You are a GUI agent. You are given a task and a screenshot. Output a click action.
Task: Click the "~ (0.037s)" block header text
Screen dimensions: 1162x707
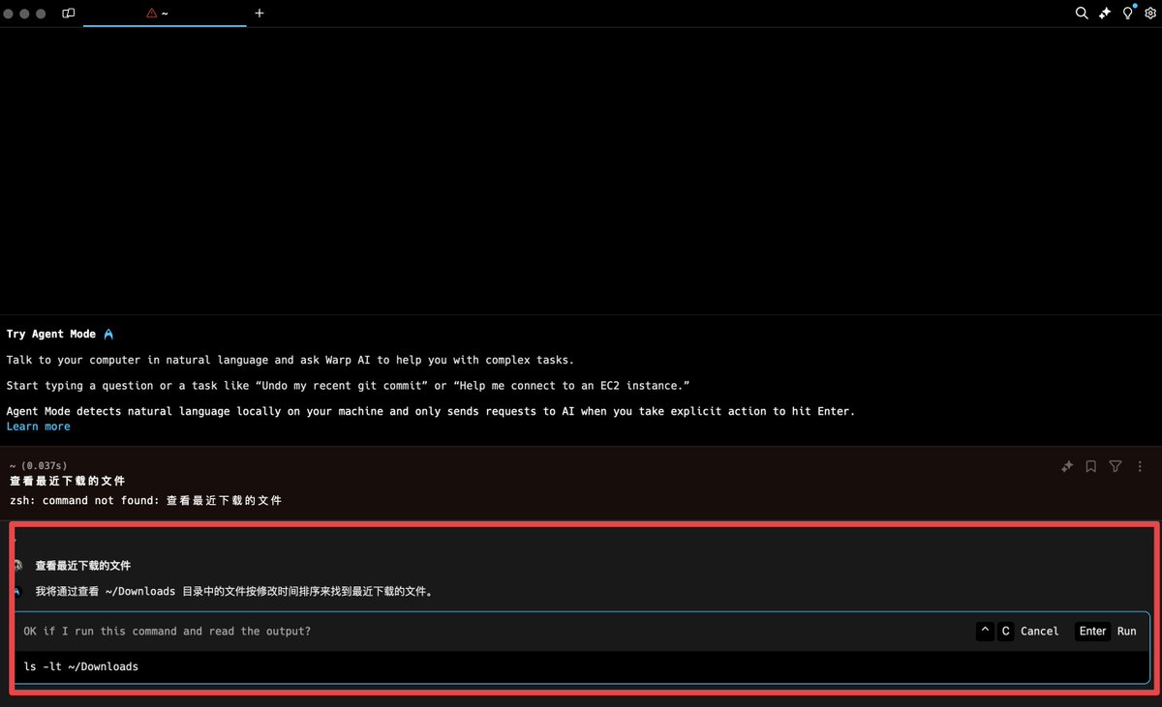(x=38, y=466)
